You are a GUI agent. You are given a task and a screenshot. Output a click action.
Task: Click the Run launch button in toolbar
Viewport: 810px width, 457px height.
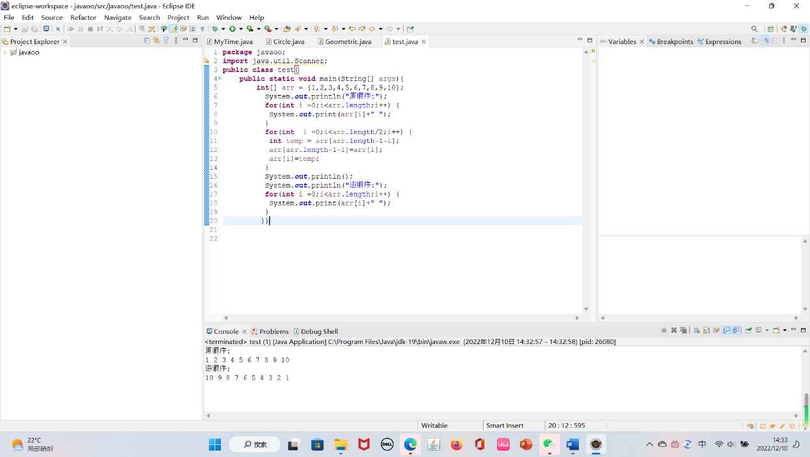(233, 29)
